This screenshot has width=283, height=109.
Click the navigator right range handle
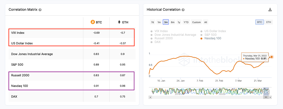click(x=269, y=91)
